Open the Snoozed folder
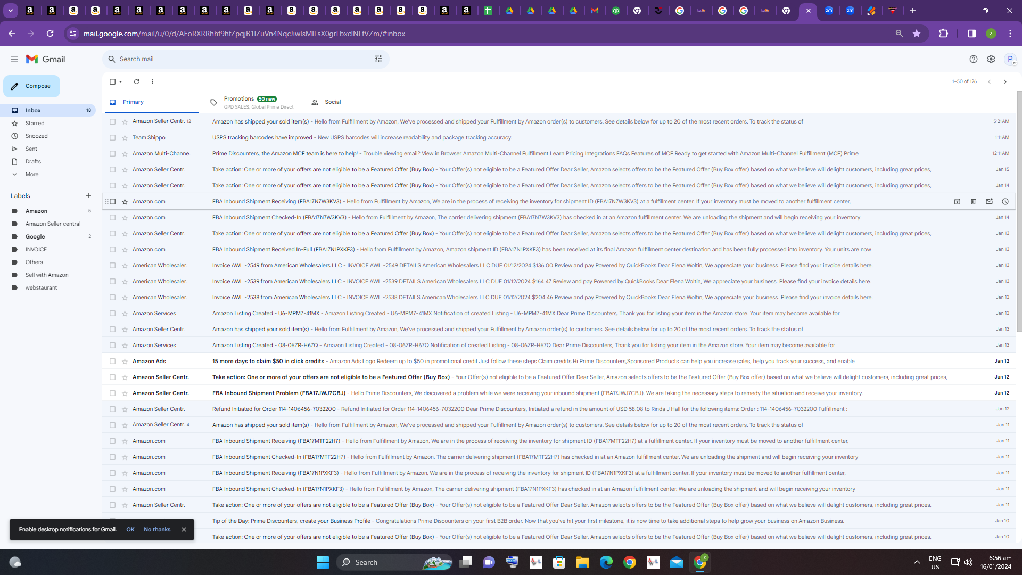Viewport: 1022px width, 575px height. (37, 136)
